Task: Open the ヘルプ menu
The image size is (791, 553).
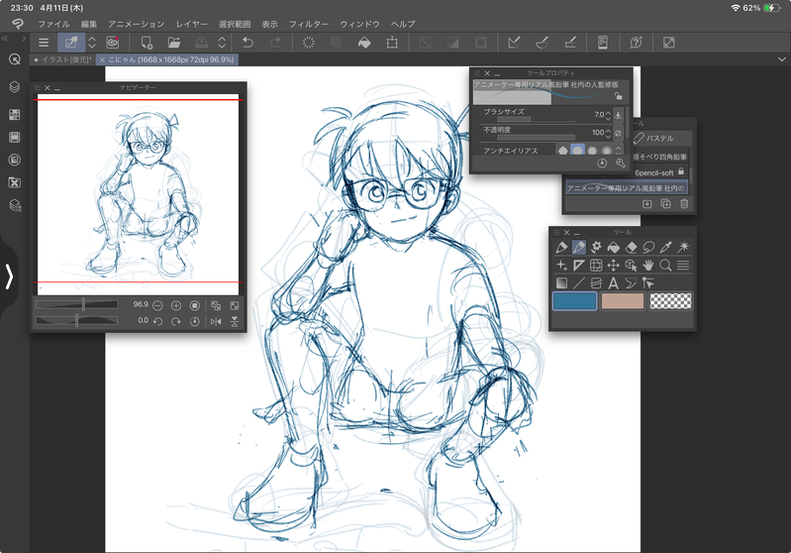Action: coord(403,24)
